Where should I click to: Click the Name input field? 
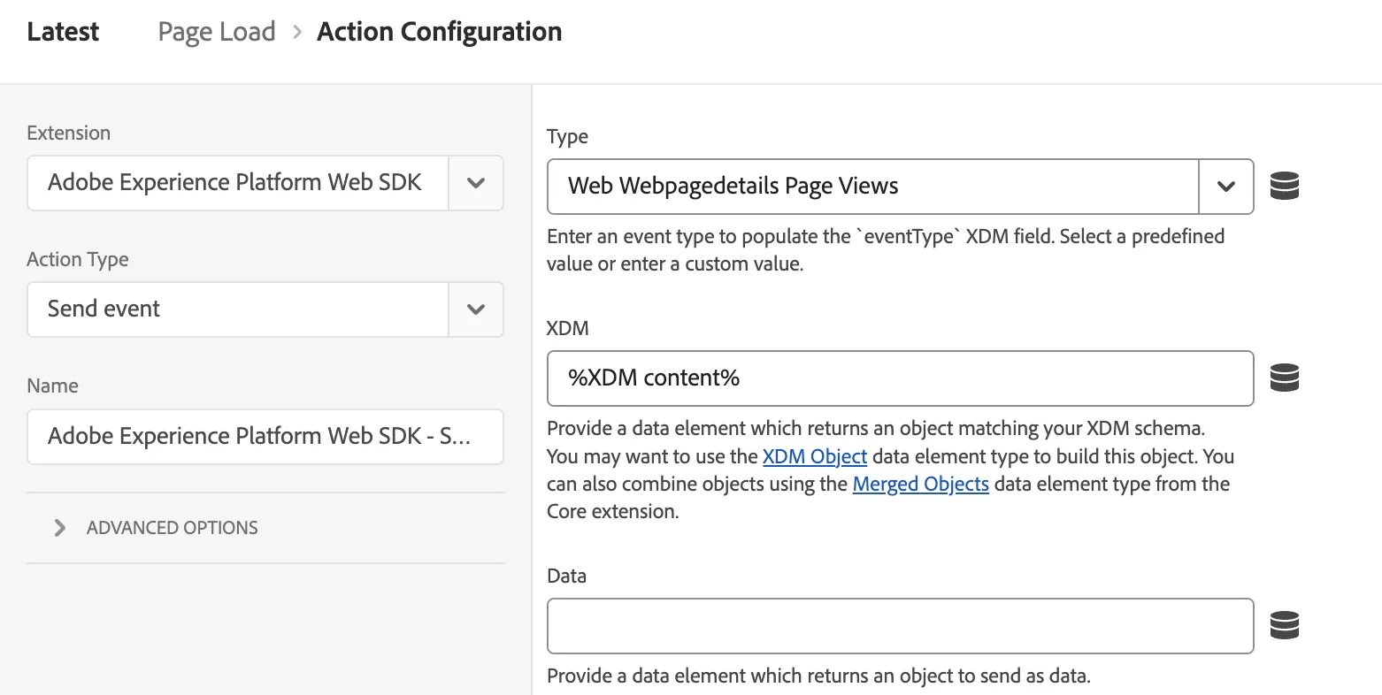pyautogui.click(x=265, y=436)
